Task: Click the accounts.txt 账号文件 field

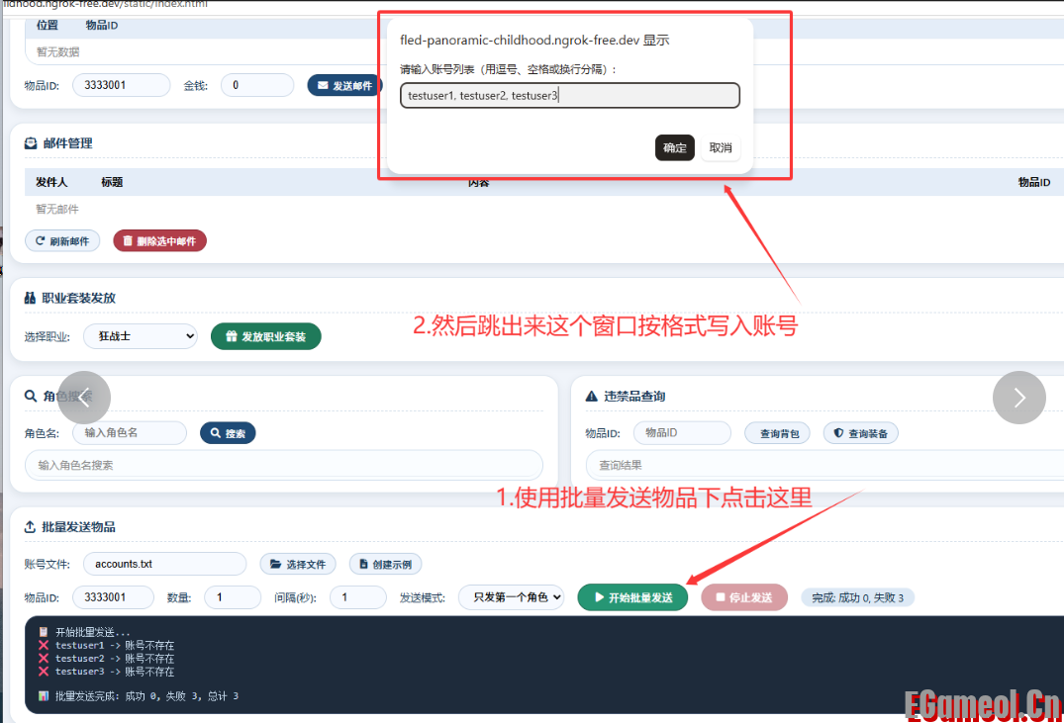Action: 165,565
